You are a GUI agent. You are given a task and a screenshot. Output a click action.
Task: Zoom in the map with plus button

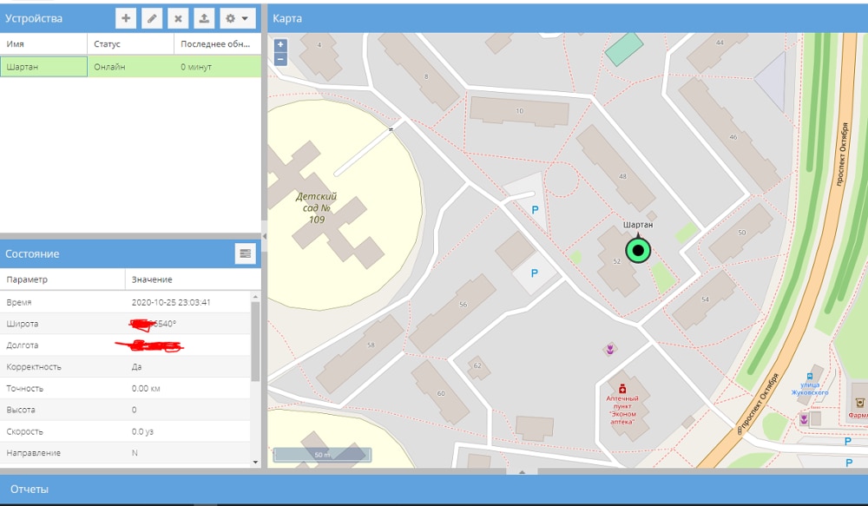(280, 44)
